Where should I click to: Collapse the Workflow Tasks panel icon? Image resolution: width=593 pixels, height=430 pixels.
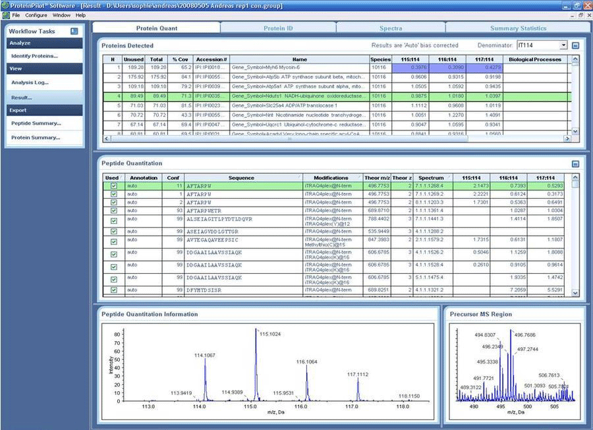(x=74, y=31)
